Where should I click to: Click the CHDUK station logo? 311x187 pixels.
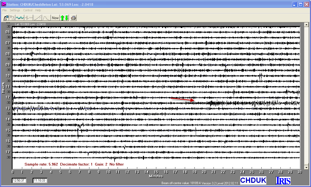click(253, 180)
